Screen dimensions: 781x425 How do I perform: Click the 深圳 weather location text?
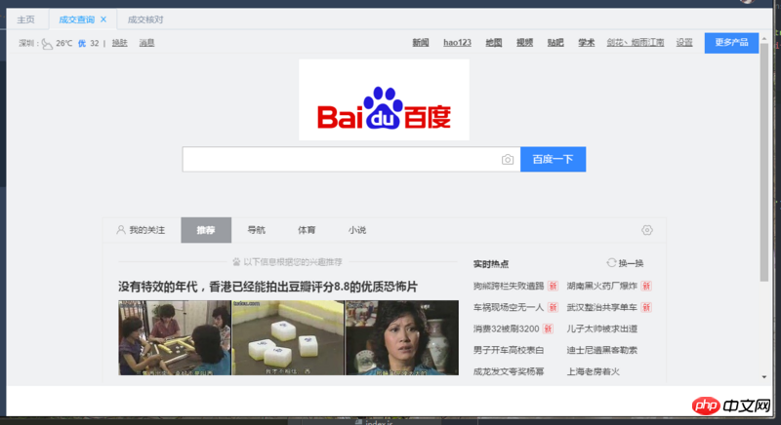pyautogui.click(x=27, y=43)
